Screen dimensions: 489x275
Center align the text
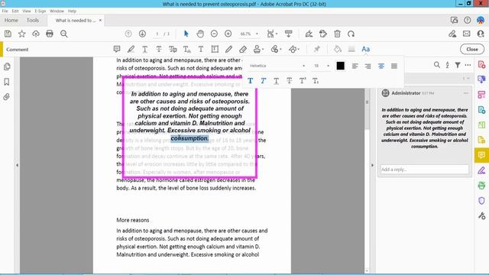pos(381,66)
